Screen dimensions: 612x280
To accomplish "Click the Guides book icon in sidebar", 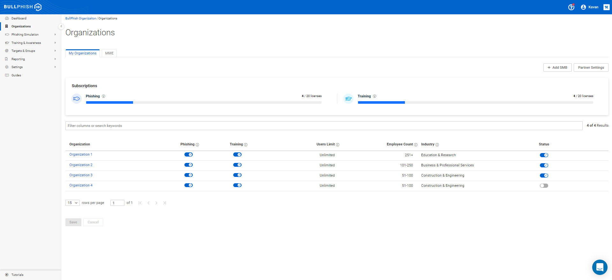I will point(7,75).
